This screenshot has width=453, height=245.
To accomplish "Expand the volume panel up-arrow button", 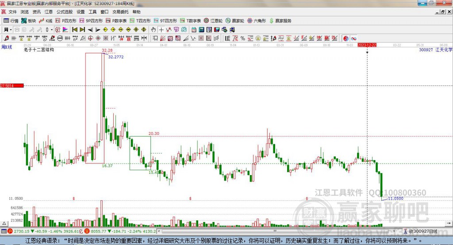I will pos(4,223).
